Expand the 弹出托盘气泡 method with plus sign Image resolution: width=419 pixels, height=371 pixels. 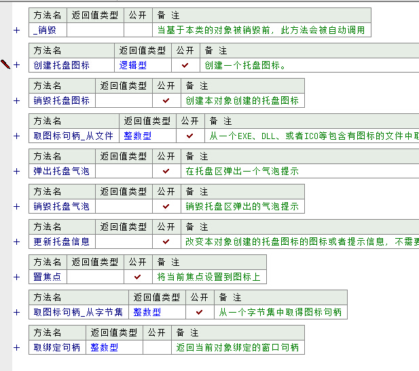tap(16, 171)
